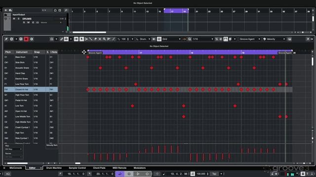The height and width of the screenshot is (177, 316).
Task: Click the drum editor vertical scrollbar
Action: (313, 61)
